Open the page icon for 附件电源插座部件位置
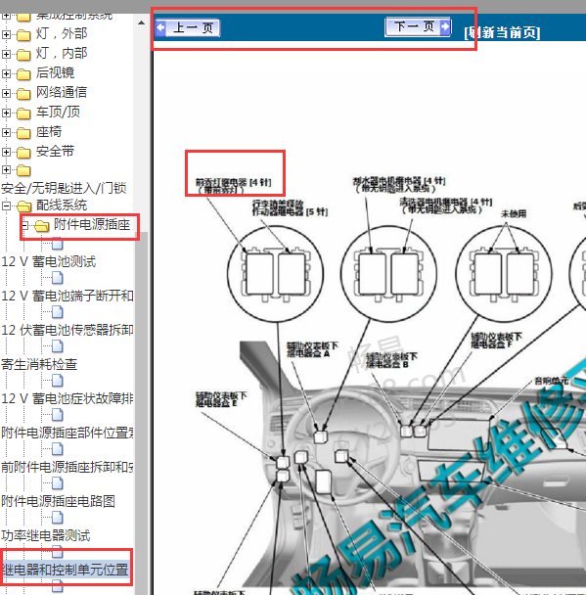The height and width of the screenshot is (595, 586). point(58,414)
